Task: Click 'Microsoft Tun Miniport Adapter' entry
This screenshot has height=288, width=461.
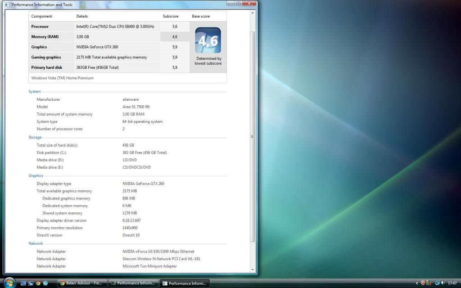Action: pyautogui.click(x=149, y=266)
